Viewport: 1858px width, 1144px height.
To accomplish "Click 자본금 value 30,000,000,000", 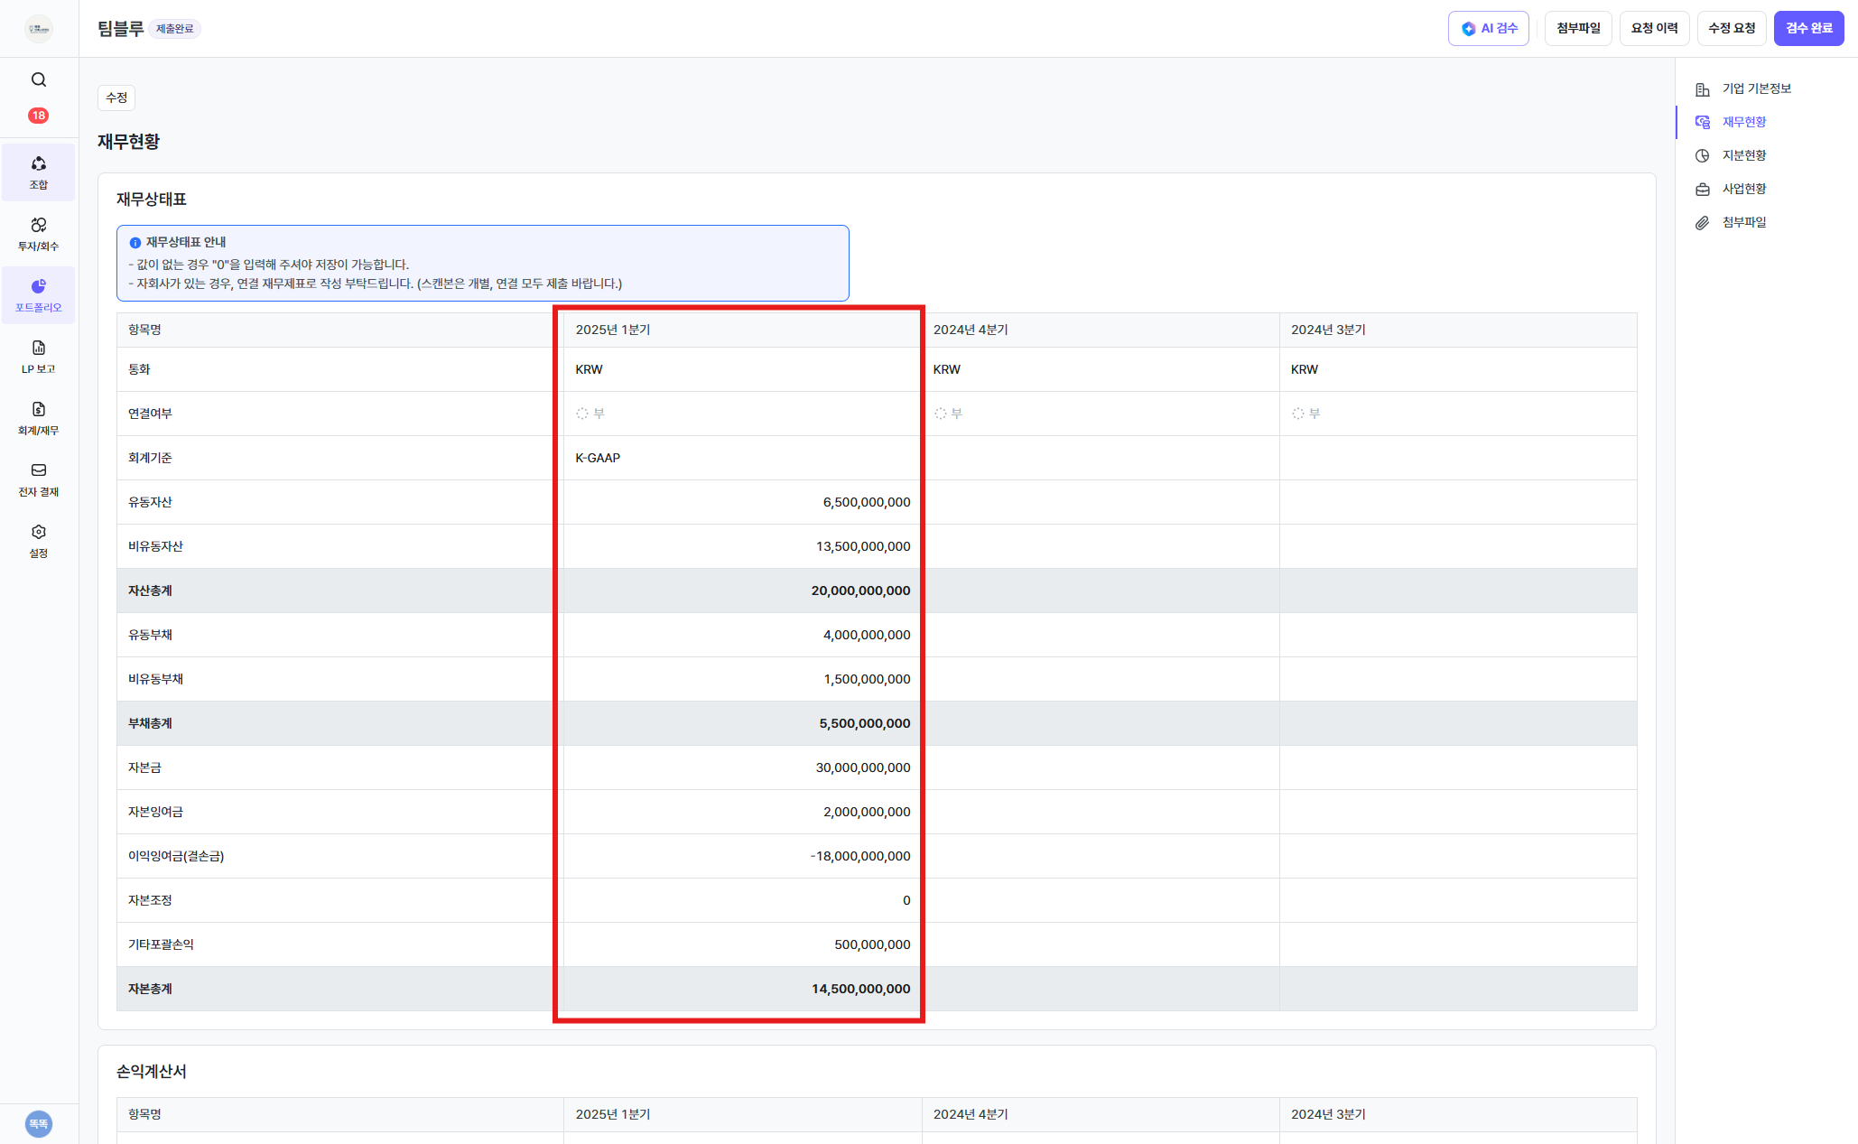I will pyautogui.click(x=862, y=767).
